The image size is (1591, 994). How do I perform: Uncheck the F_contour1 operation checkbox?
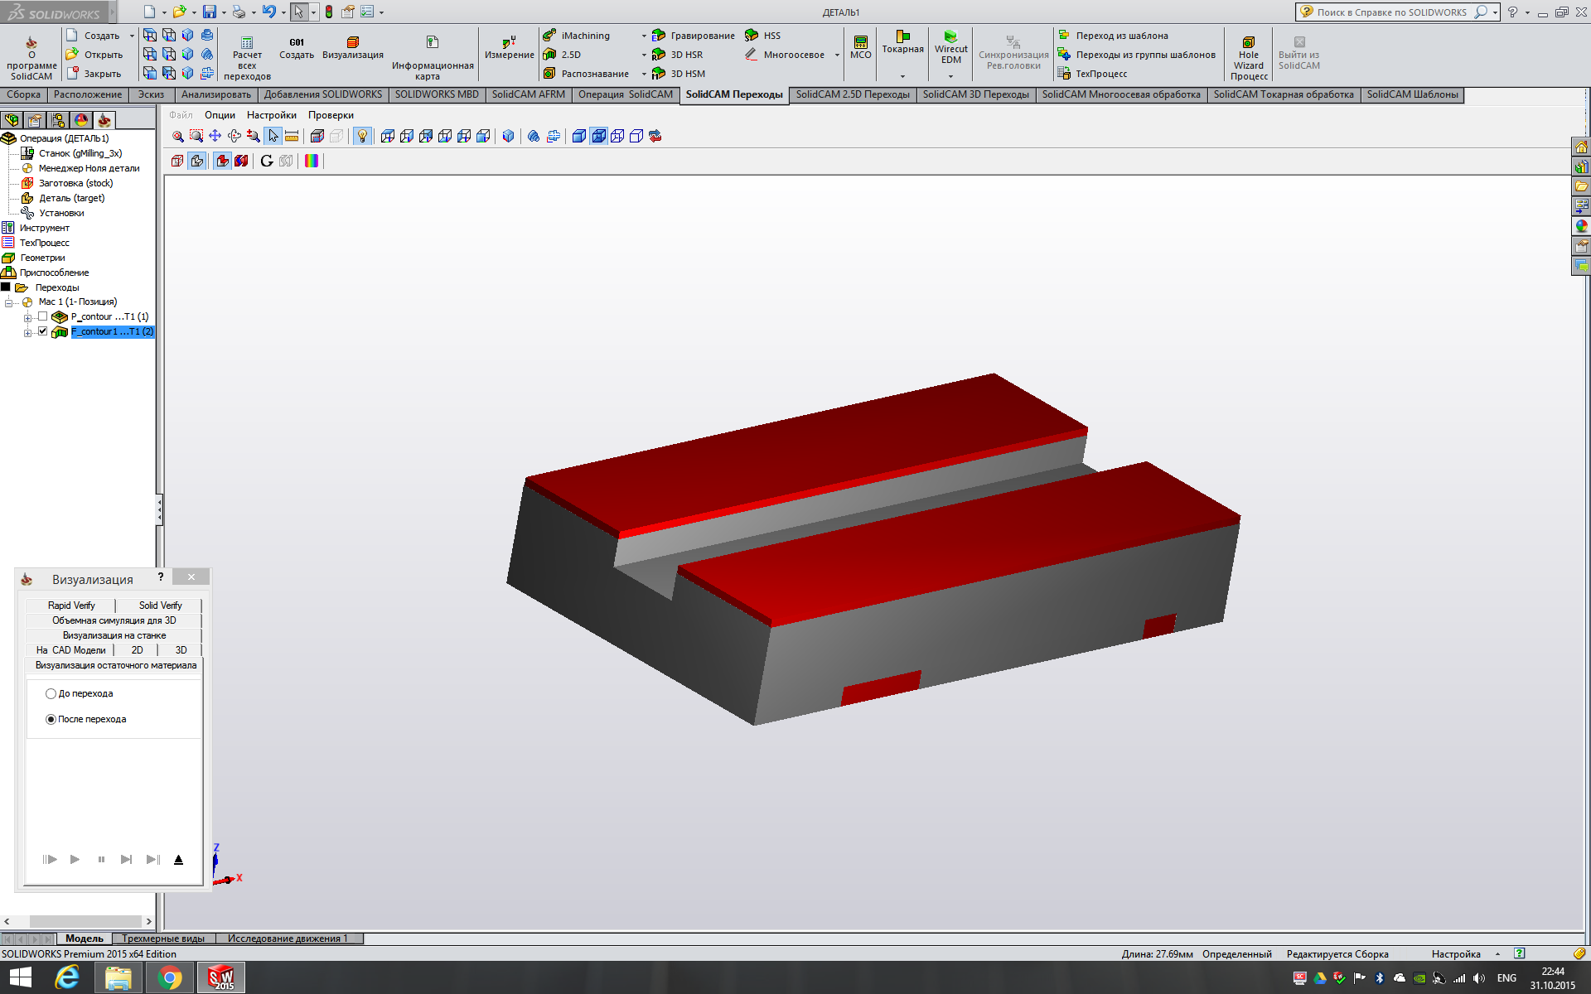click(x=43, y=331)
